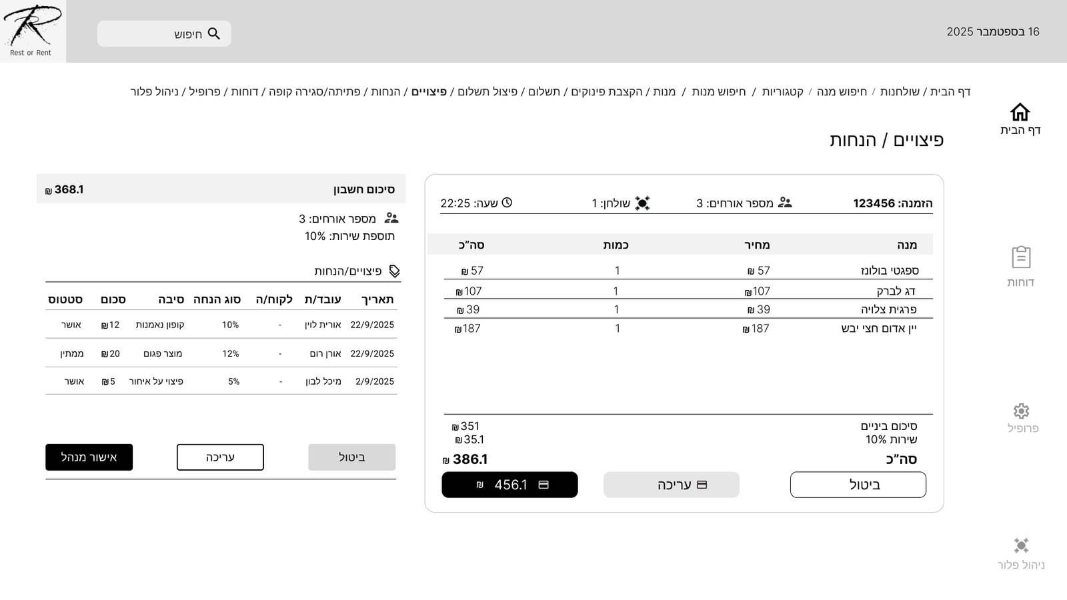Open profile via sidebar gear icon
The image size is (1067, 600).
pyautogui.click(x=1021, y=411)
